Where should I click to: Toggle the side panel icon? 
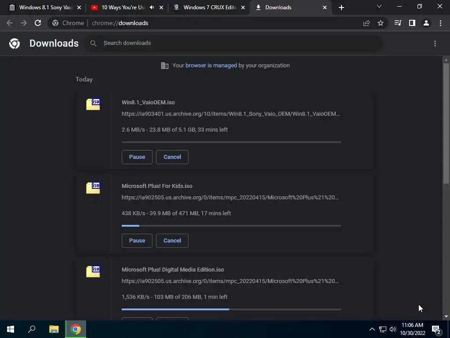412,23
